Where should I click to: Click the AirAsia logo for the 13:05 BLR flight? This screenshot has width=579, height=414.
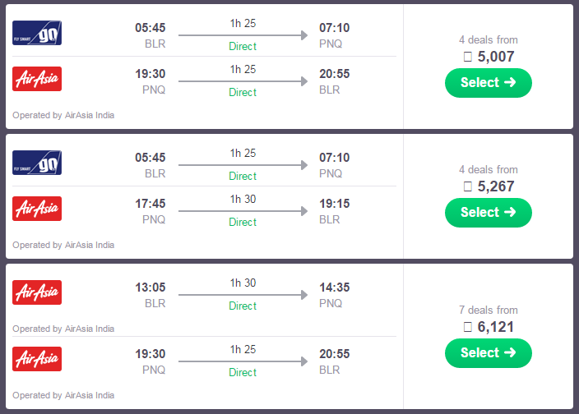pyautogui.click(x=37, y=292)
